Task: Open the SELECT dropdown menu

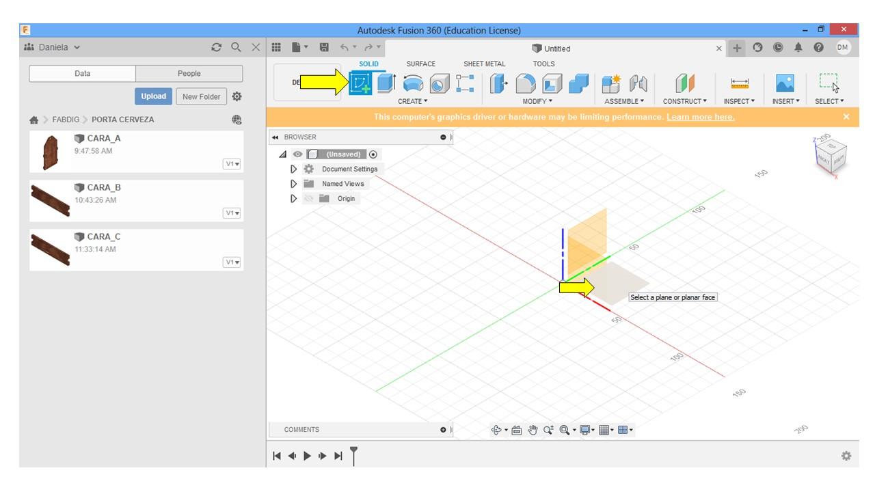Action: [x=829, y=101]
